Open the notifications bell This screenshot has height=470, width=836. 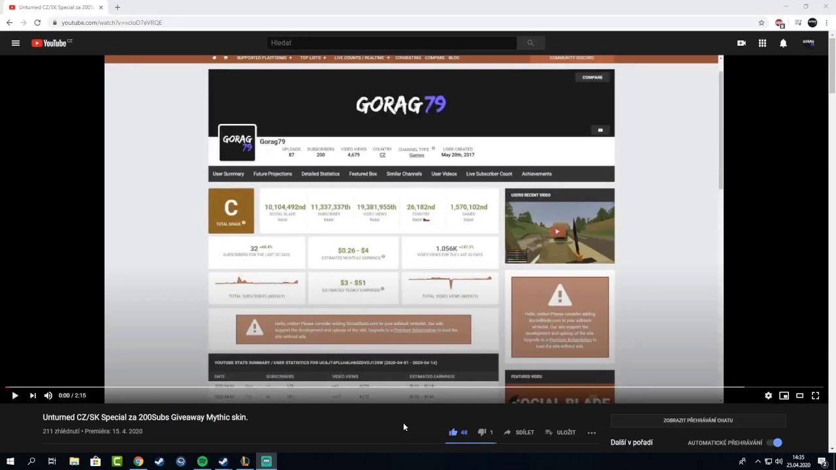[783, 43]
